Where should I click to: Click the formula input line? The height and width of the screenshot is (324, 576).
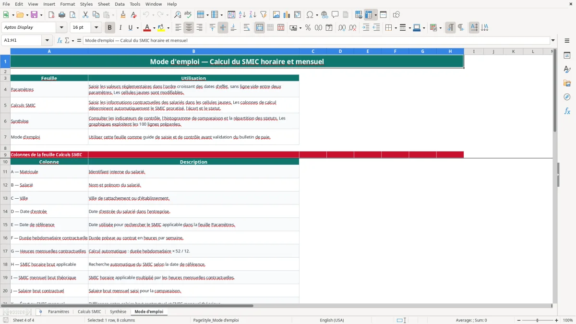tap(316, 41)
